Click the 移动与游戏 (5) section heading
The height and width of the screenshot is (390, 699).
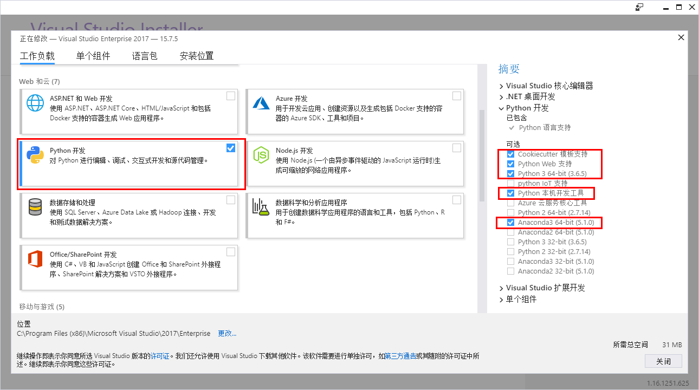(x=42, y=307)
